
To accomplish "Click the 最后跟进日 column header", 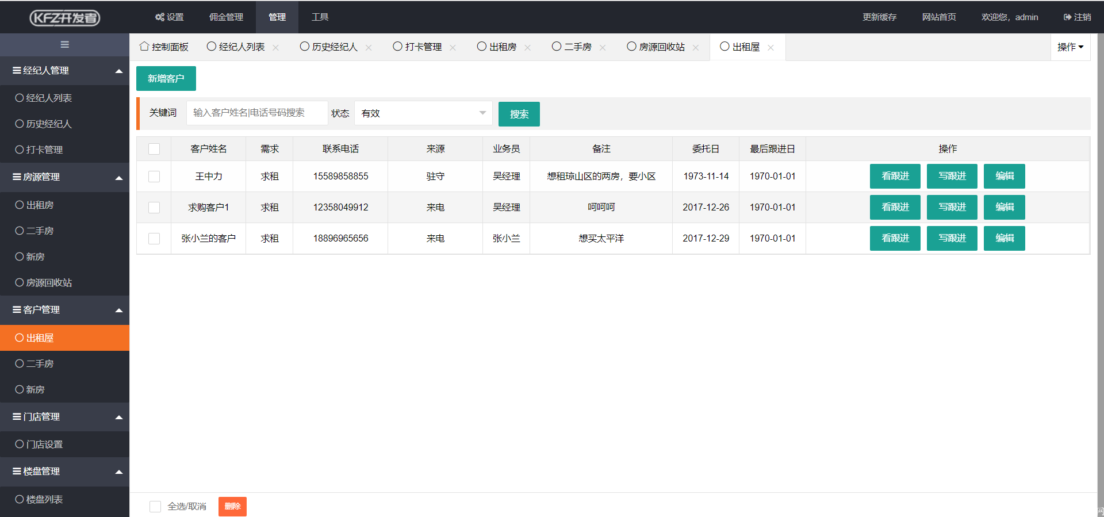I will (x=772, y=149).
